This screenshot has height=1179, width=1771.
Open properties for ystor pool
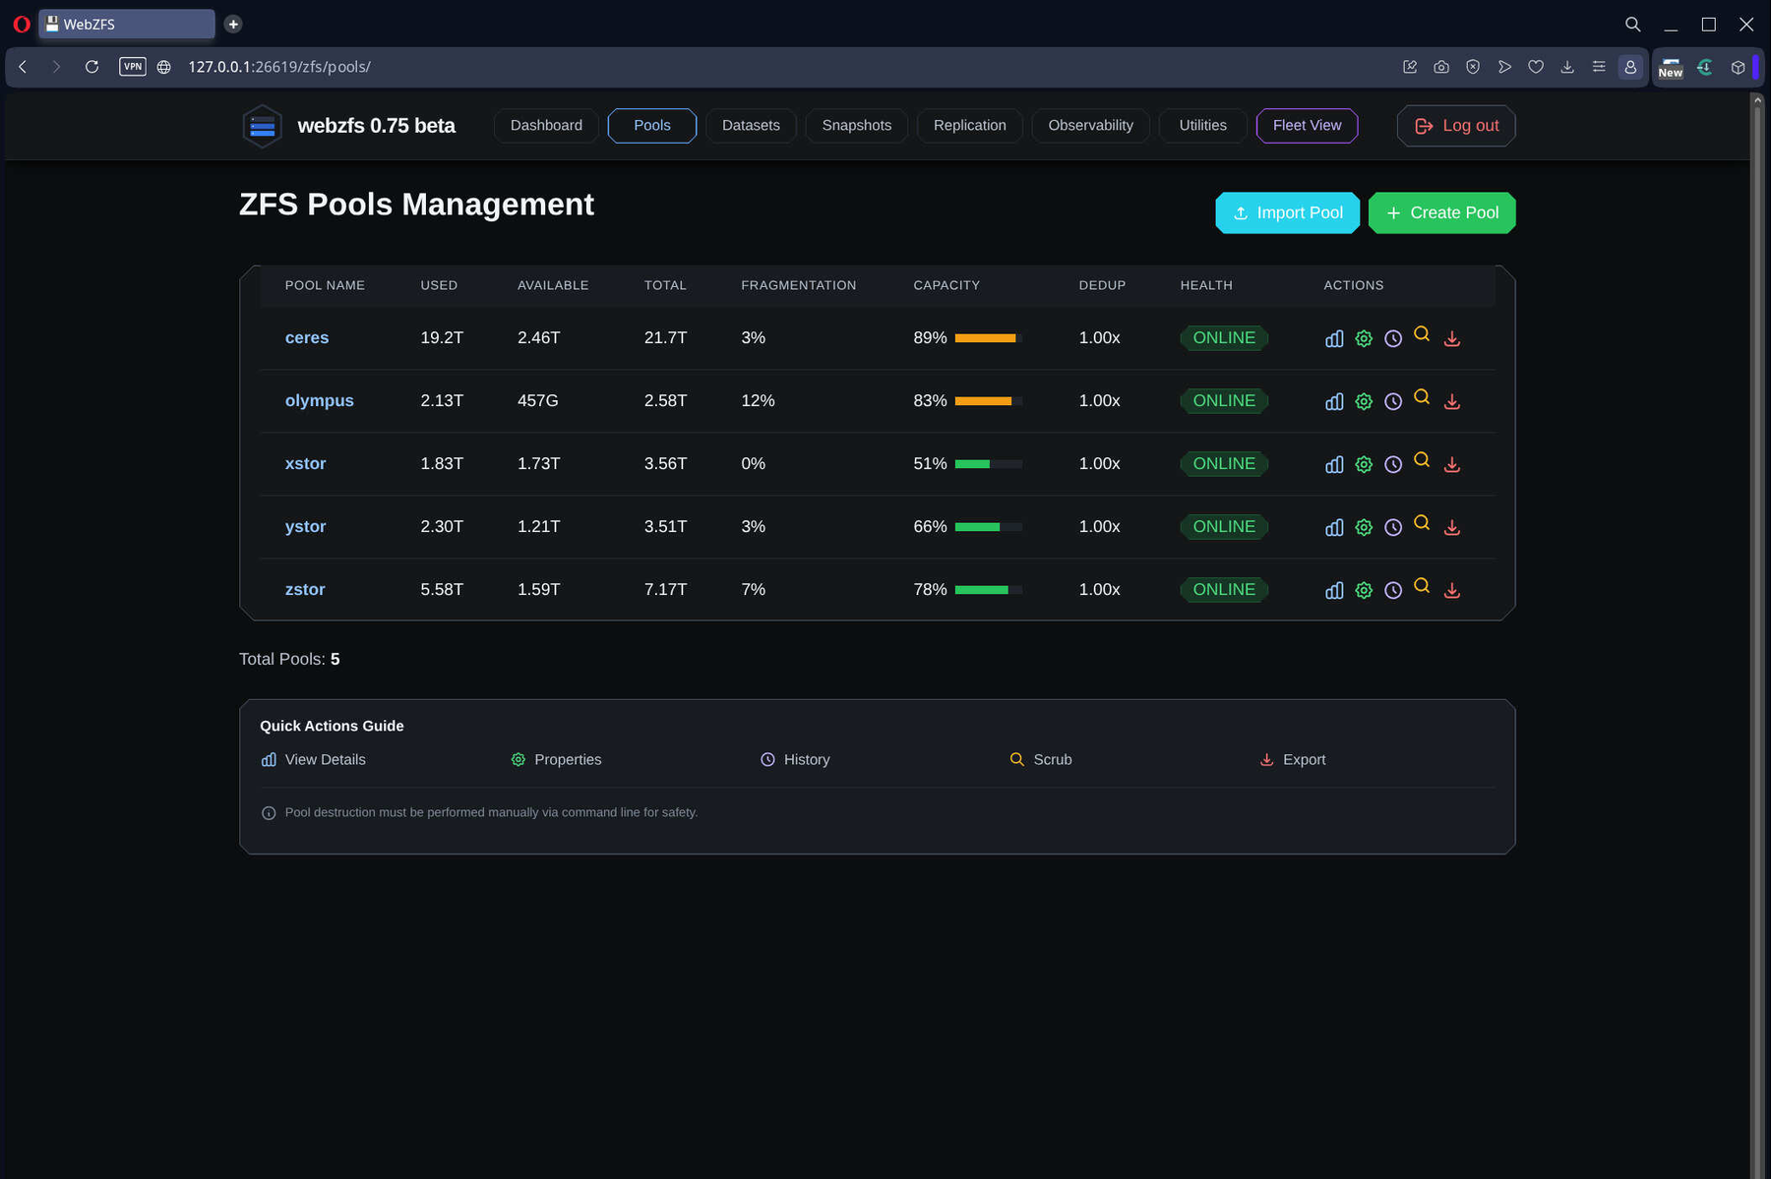pos(1363,527)
